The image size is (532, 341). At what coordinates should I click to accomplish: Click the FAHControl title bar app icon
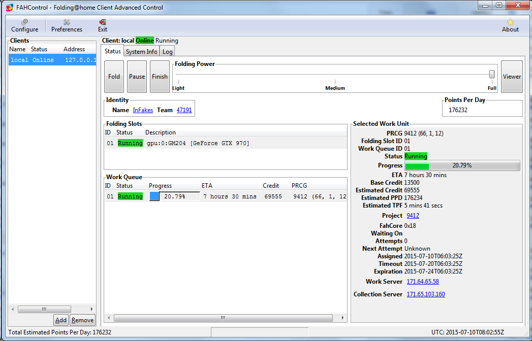point(10,8)
